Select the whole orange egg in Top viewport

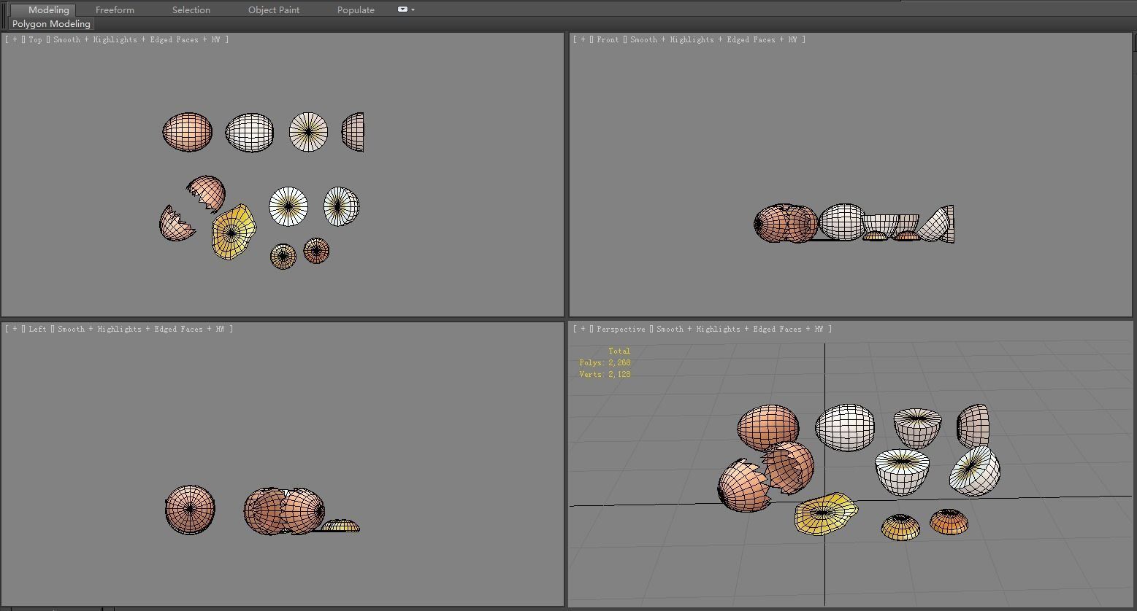(188, 132)
